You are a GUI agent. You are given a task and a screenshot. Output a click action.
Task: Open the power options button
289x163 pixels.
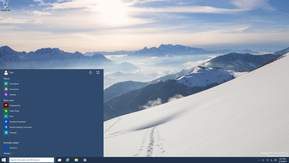(90, 73)
